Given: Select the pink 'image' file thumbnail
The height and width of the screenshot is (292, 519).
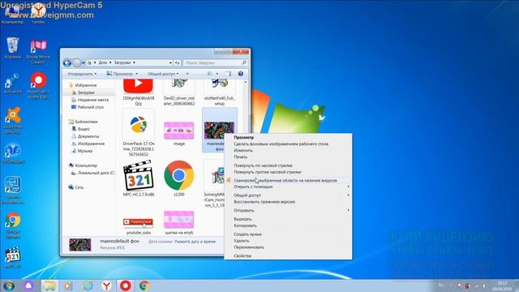Looking at the screenshot, I should (x=178, y=133).
